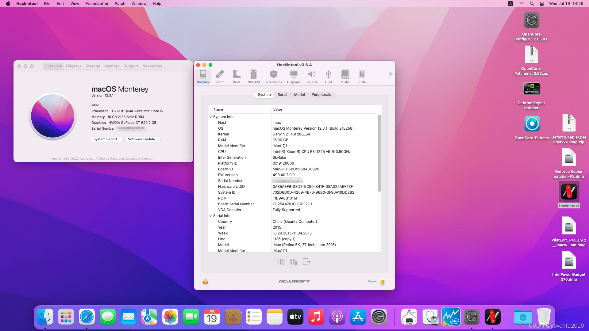Click the system info table scrollbar

click(379, 153)
